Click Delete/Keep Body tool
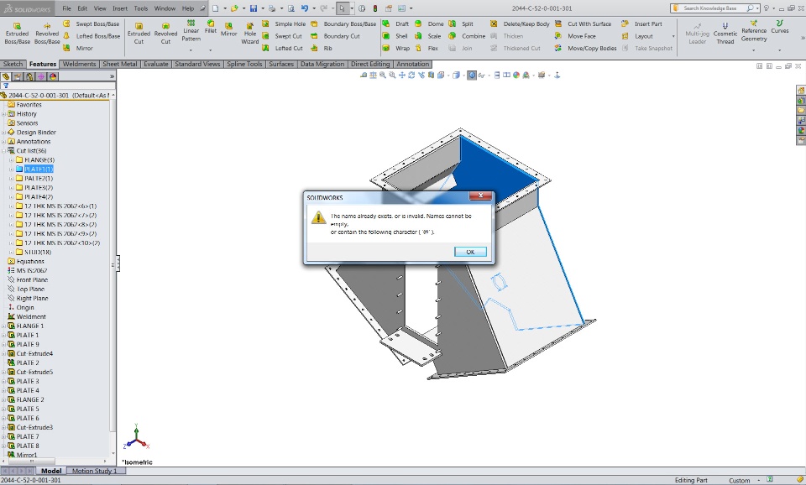The height and width of the screenshot is (485, 806). coord(520,23)
